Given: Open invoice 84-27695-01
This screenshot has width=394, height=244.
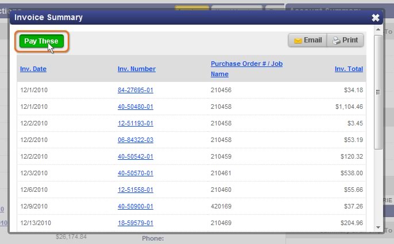Looking at the screenshot, I should [x=136, y=90].
